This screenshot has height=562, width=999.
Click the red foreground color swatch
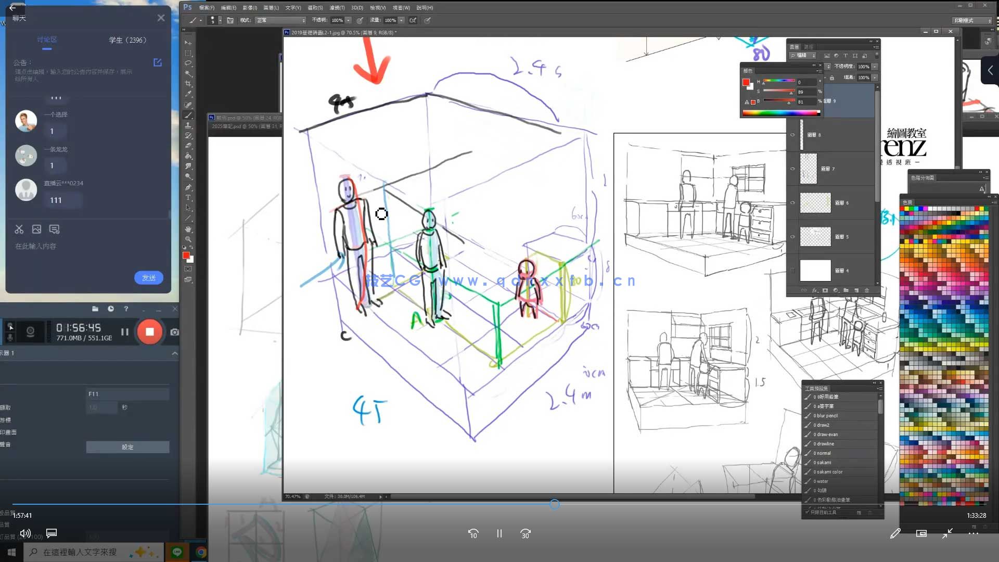pos(186,255)
